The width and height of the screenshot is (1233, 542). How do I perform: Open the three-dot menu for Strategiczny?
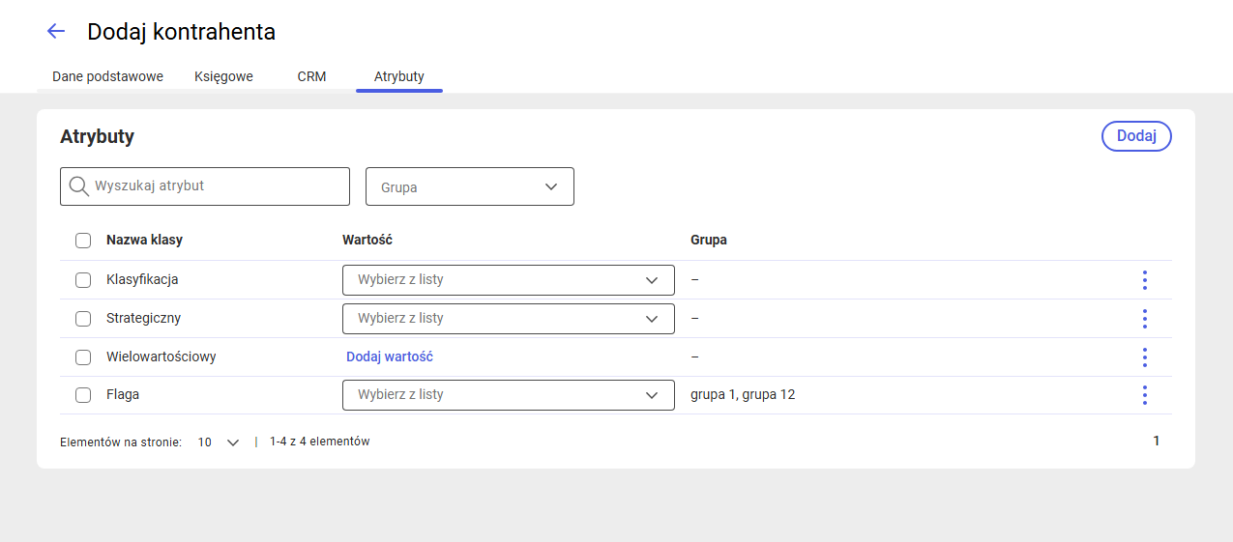click(1144, 319)
